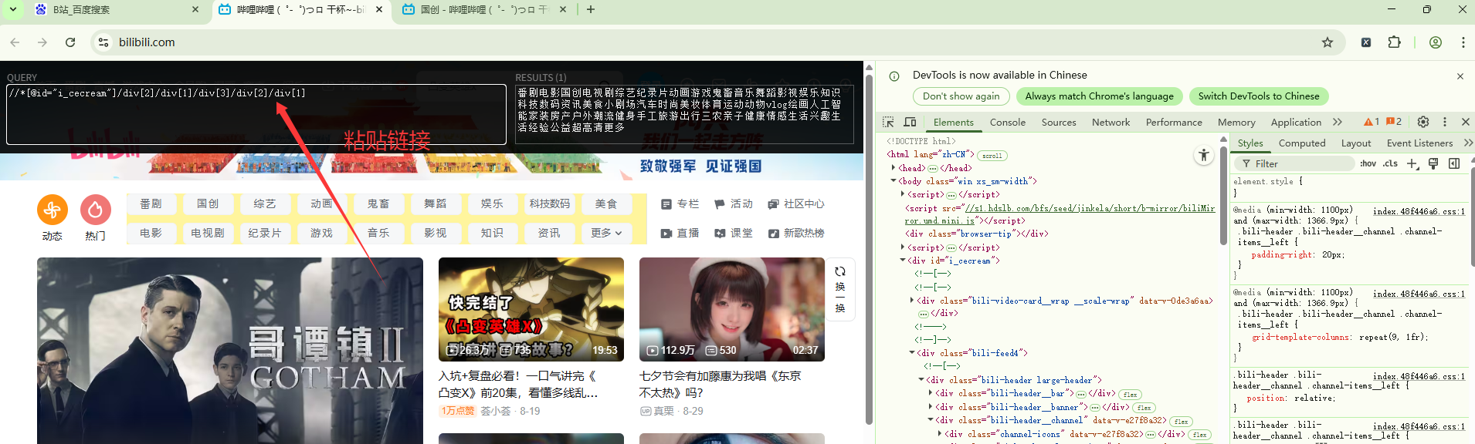Close the DevTools panel
1475x444 pixels.
pos(1465,122)
